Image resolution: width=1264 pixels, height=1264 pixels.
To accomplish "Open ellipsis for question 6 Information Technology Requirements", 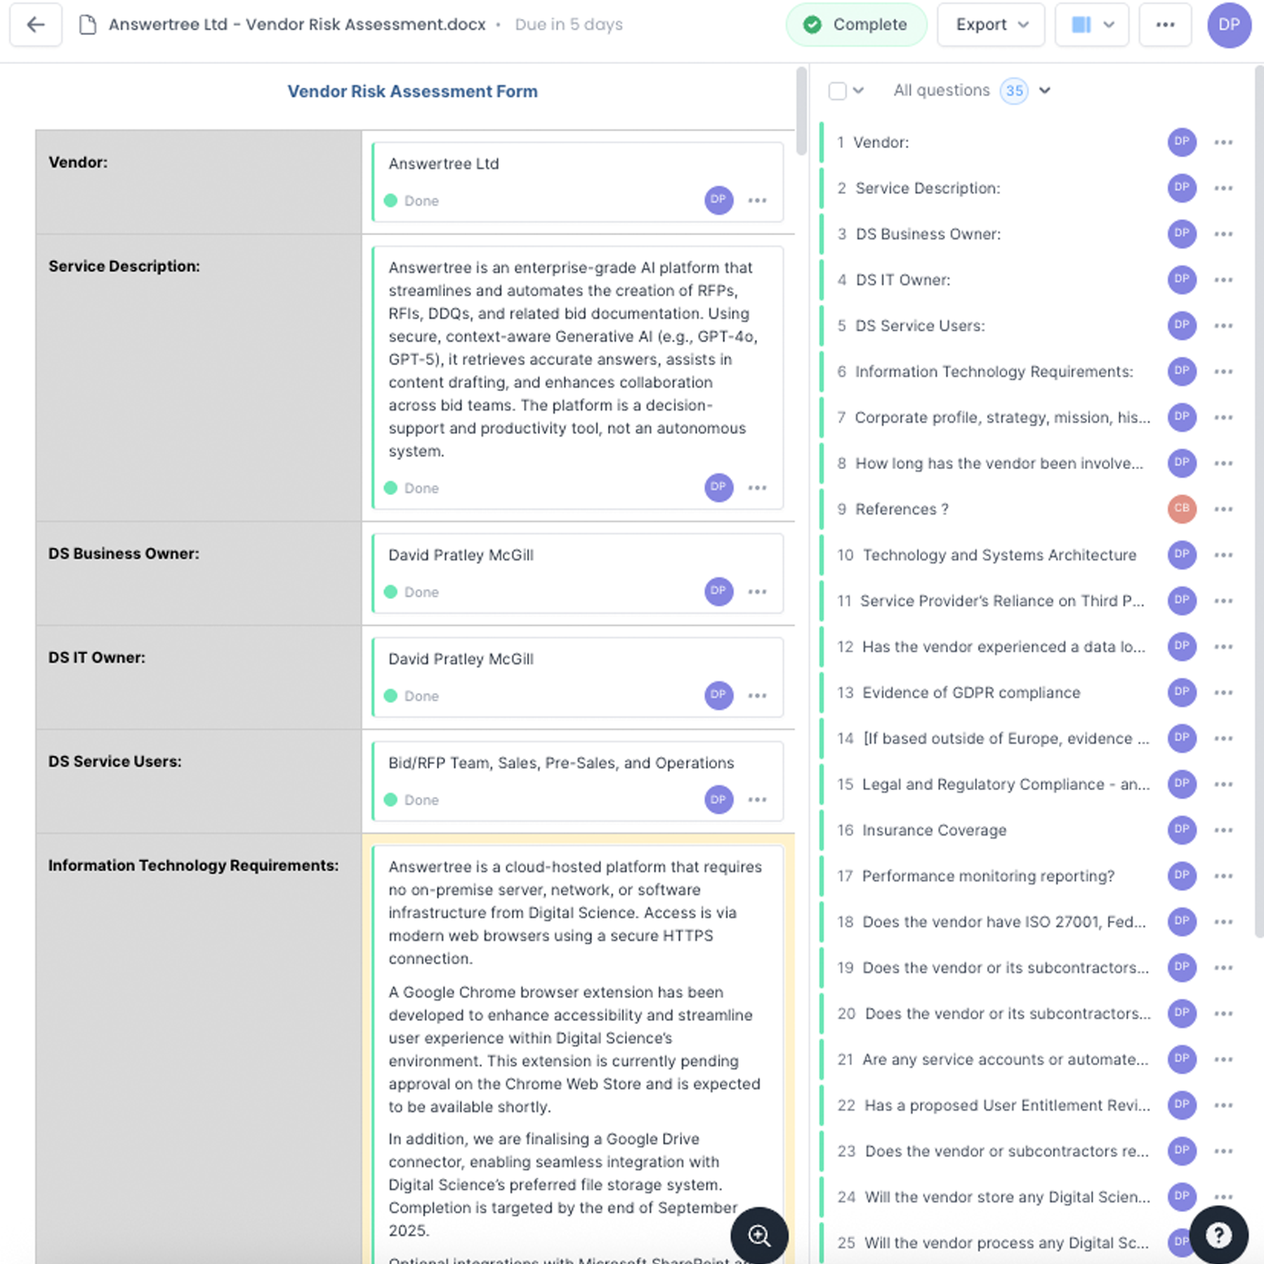I will (1223, 371).
